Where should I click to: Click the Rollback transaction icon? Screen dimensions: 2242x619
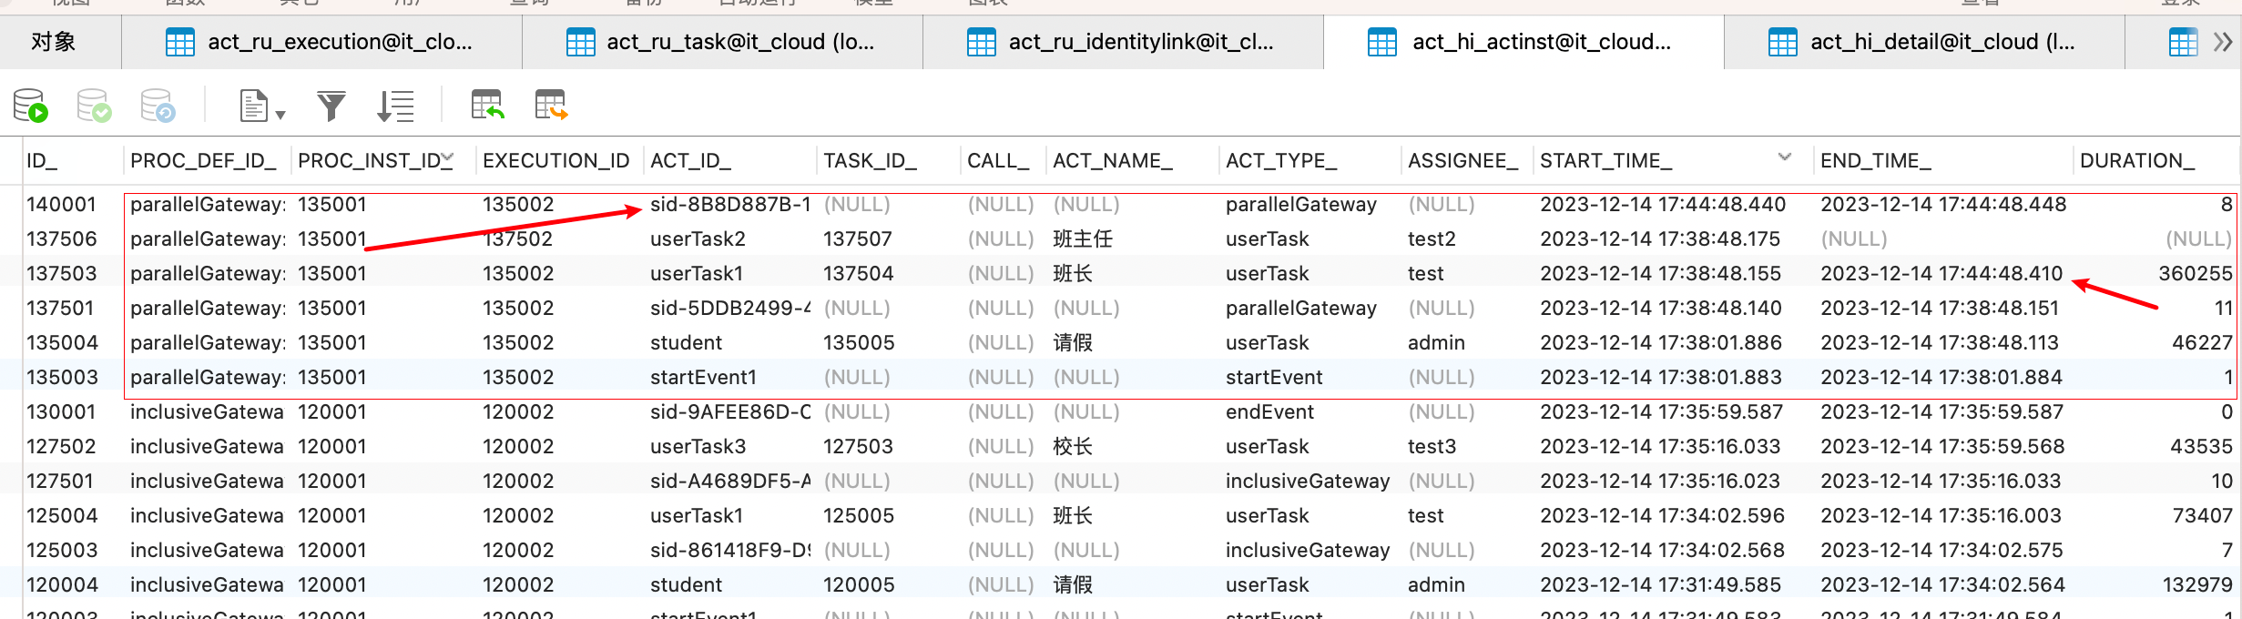(158, 106)
